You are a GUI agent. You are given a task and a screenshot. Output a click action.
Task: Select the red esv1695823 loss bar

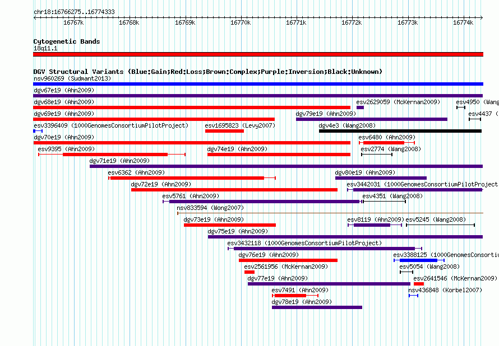tap(224, 131)
